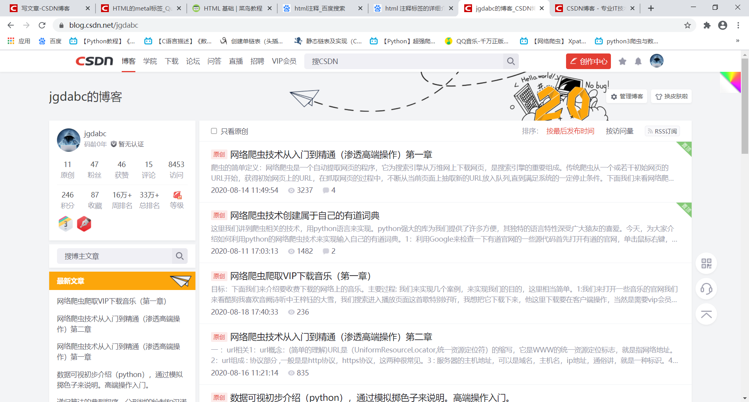749x402 pixels.
Task: Select 问答 nav item
Action: coord(214,61)
